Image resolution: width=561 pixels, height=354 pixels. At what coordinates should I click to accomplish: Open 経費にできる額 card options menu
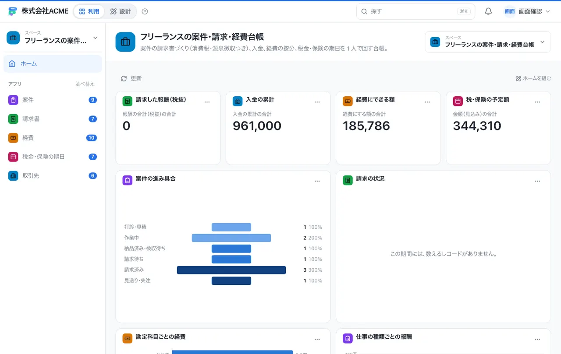click(x=427, y=102)
